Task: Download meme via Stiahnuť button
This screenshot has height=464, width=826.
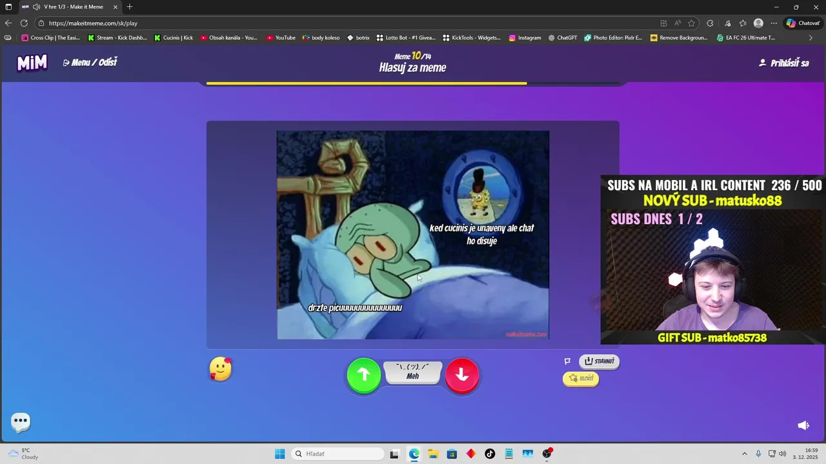Action: (599, 362)
